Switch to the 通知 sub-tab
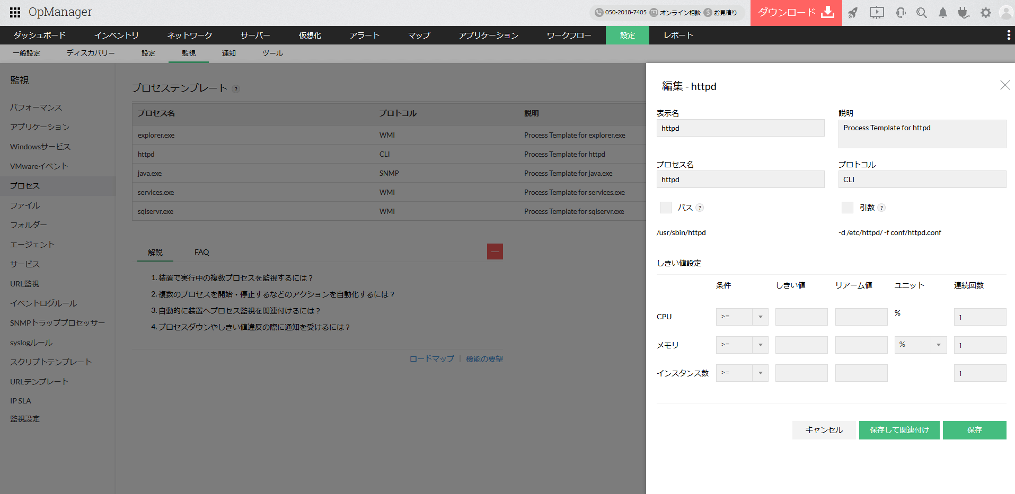Screen dimensions: 1015x494 [229, 53]
